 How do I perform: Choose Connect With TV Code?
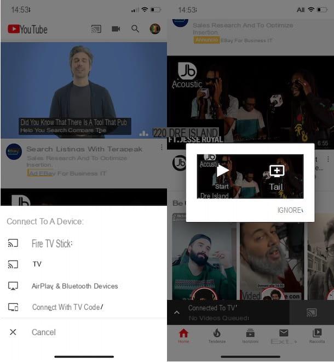(x=83, y=307)
